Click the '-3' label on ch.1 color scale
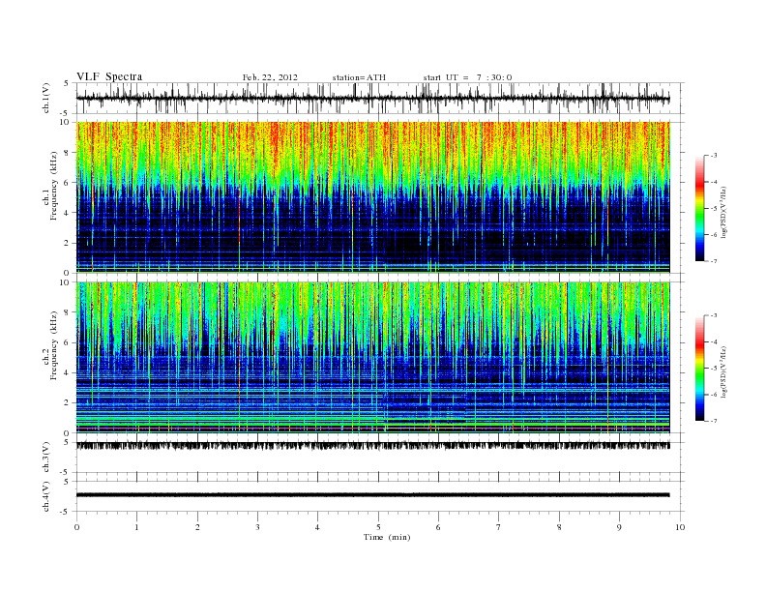Image resolution: width=766 pixels, height=592 pixels. 714,156
